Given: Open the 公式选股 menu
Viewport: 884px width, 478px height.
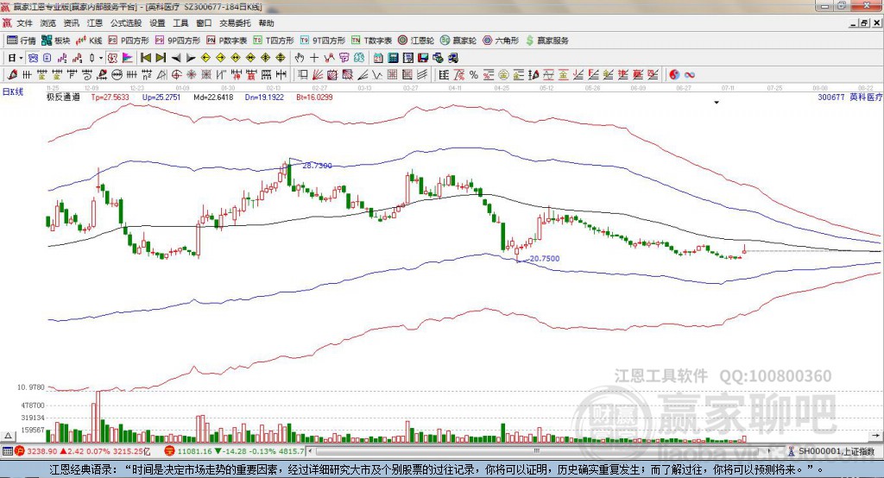Looking at the screenshot, I should coord(126,23).
